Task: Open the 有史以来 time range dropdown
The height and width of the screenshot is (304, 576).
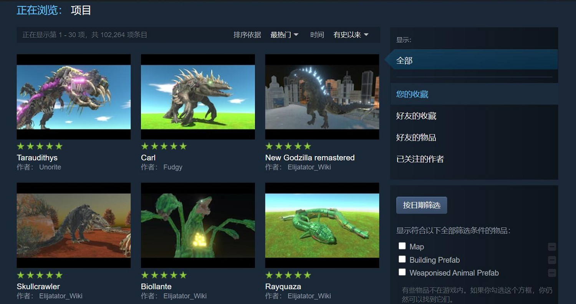Action: 350,34
